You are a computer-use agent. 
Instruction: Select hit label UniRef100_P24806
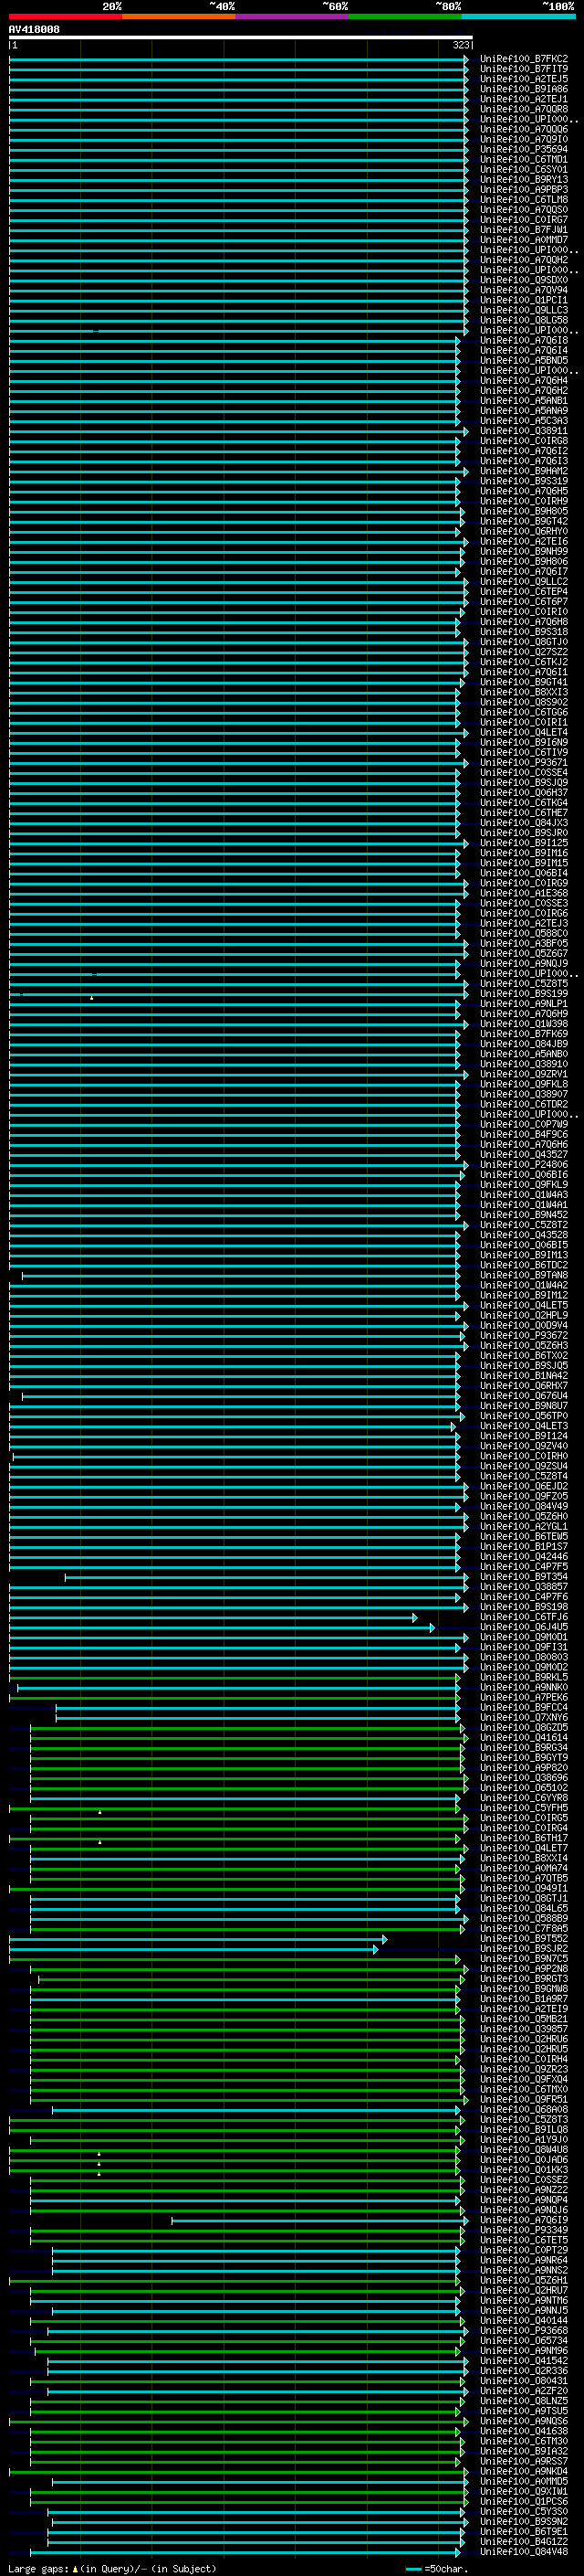point(524,1165)
